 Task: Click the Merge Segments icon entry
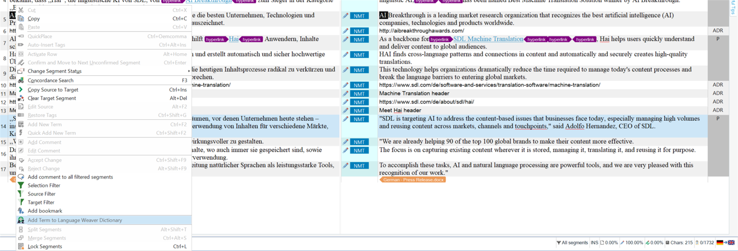(x=21, y=238)
